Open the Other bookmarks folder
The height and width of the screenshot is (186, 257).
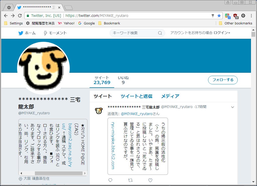coord(235,23)
